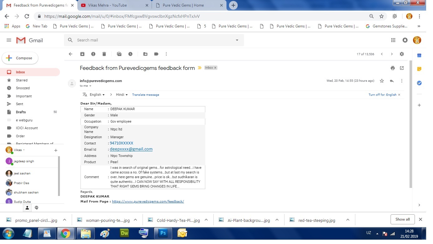433x244 pixels.
Task: Toggle the yellow importance marker beside subject
Action: (200, 68)
